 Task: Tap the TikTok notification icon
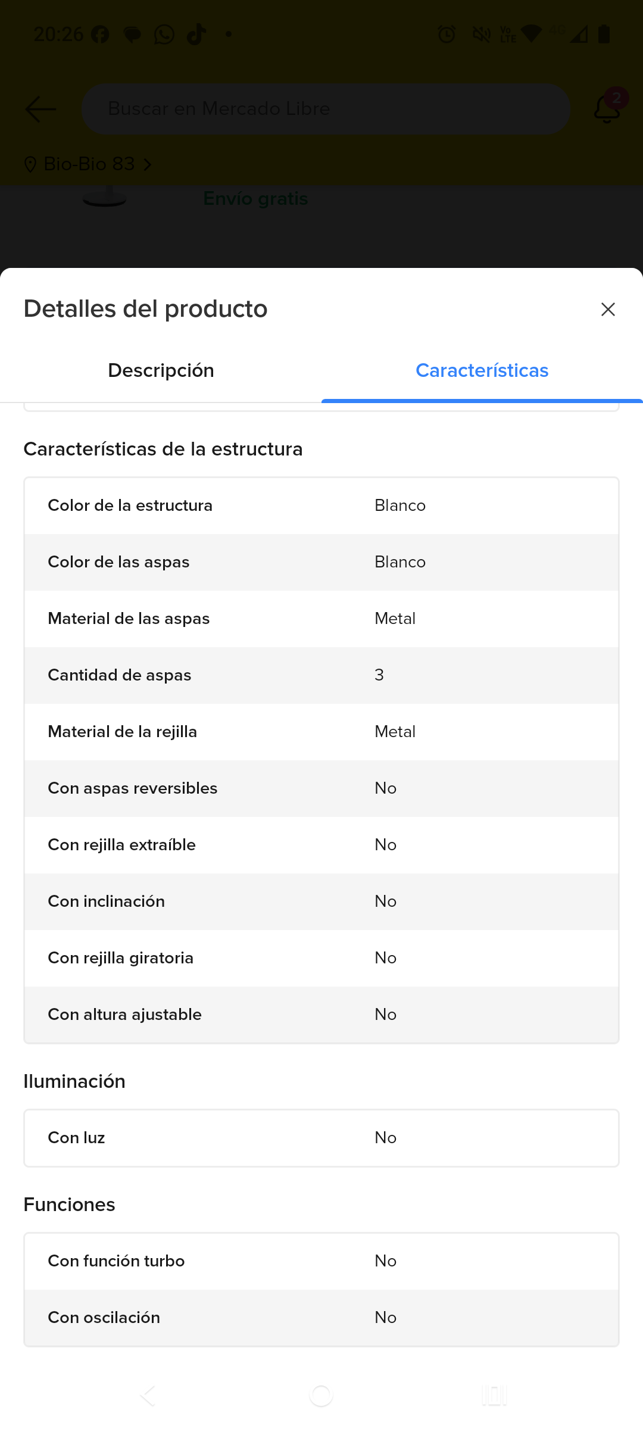[196, 35]
